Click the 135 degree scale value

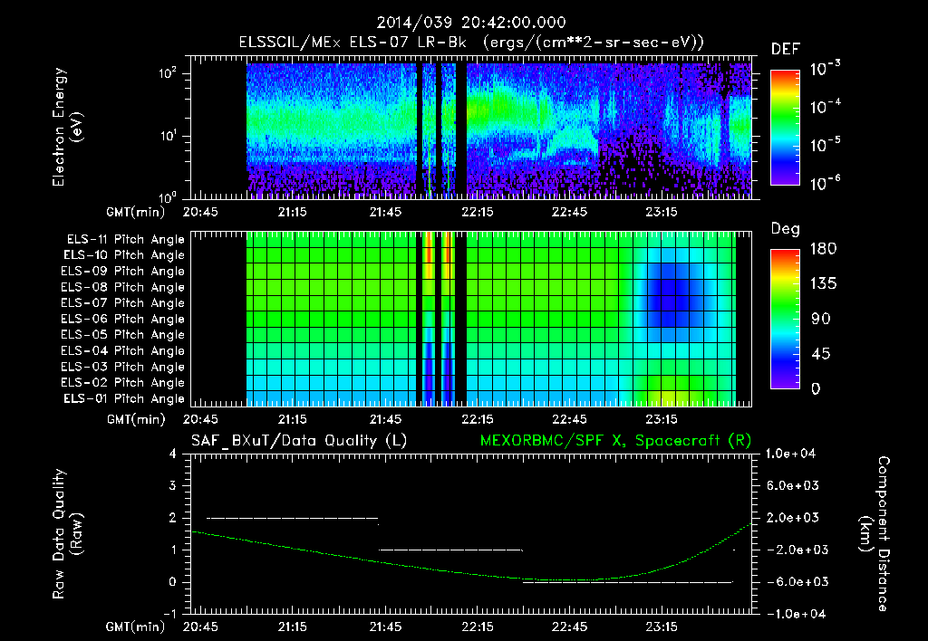click(823, 283)
